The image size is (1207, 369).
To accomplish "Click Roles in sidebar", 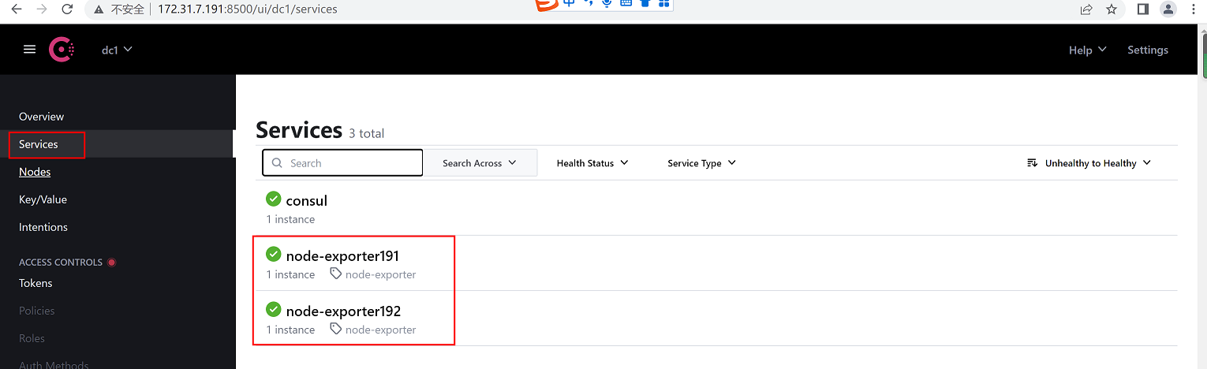I will click(32, 338).
